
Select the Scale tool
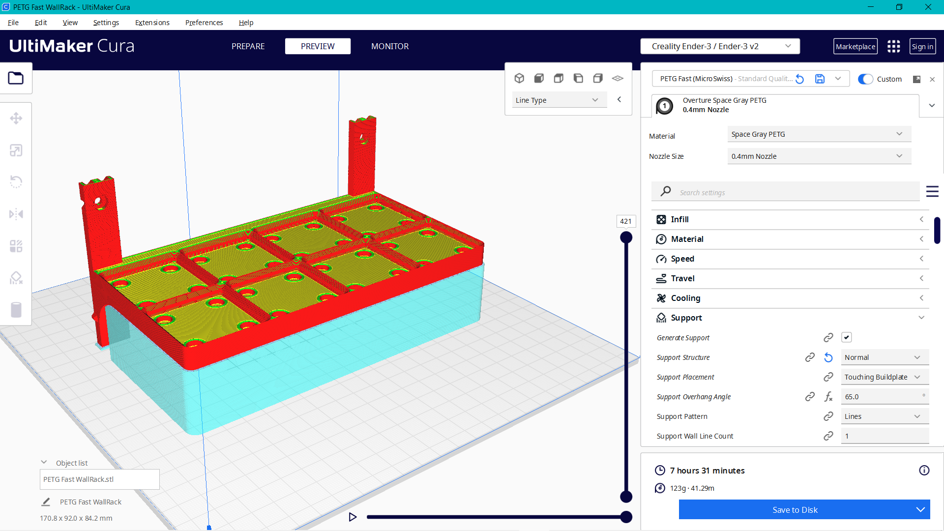pyautogui.click(x=16, y=150)
